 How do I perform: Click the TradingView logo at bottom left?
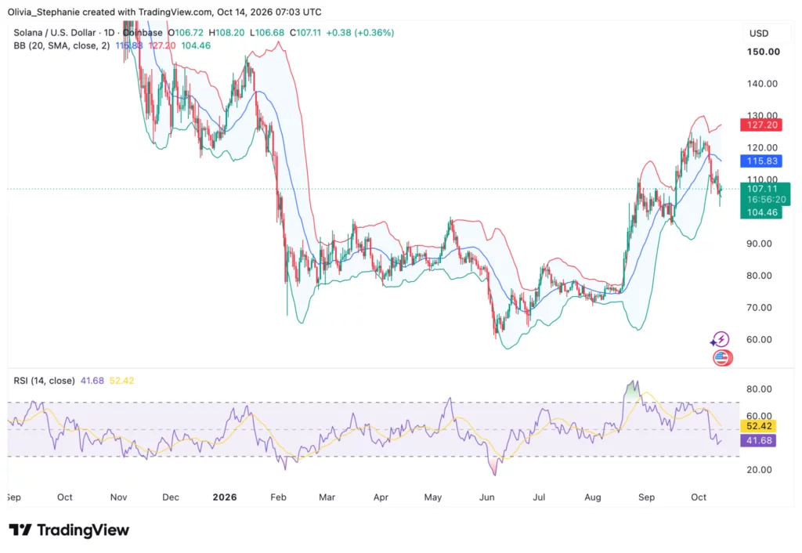[69, 530]
